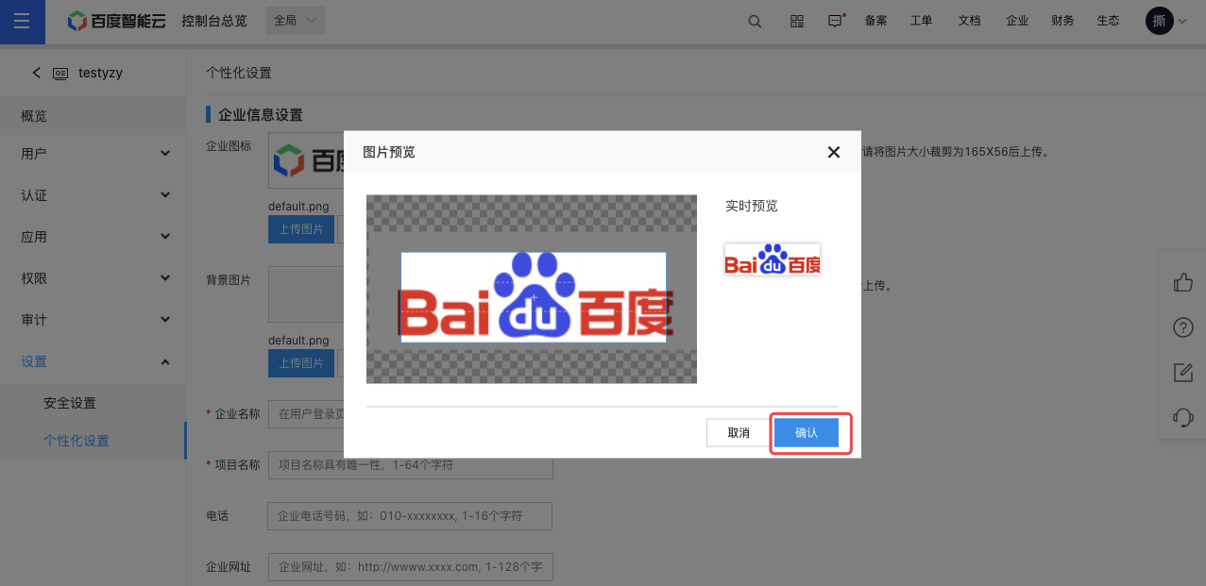Cancel the image preview with 取消
Image resolution: width=1206 pixels, height=586 pixels.
pyautogui.click(x=739, y=433)
